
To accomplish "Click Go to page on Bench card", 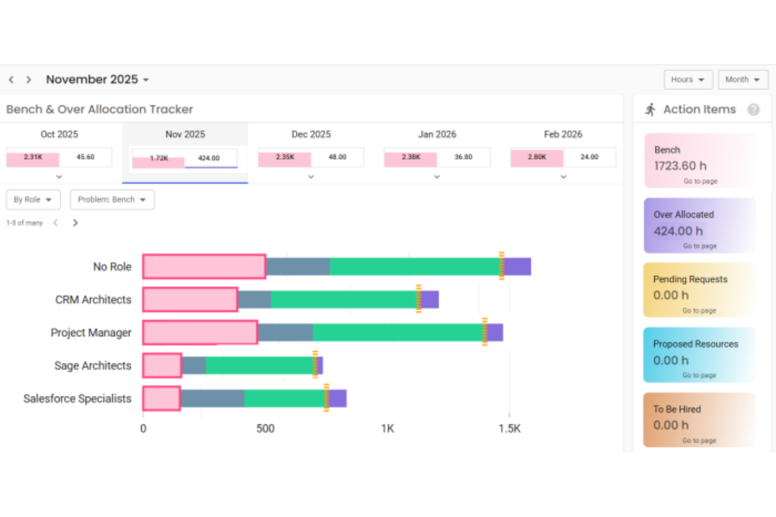I will (x=700, y=181).
